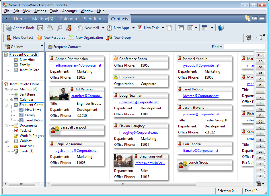This screenshot has width=269, height=196.
Task: Switch to the Calendar tab
Action: [69, 19]
